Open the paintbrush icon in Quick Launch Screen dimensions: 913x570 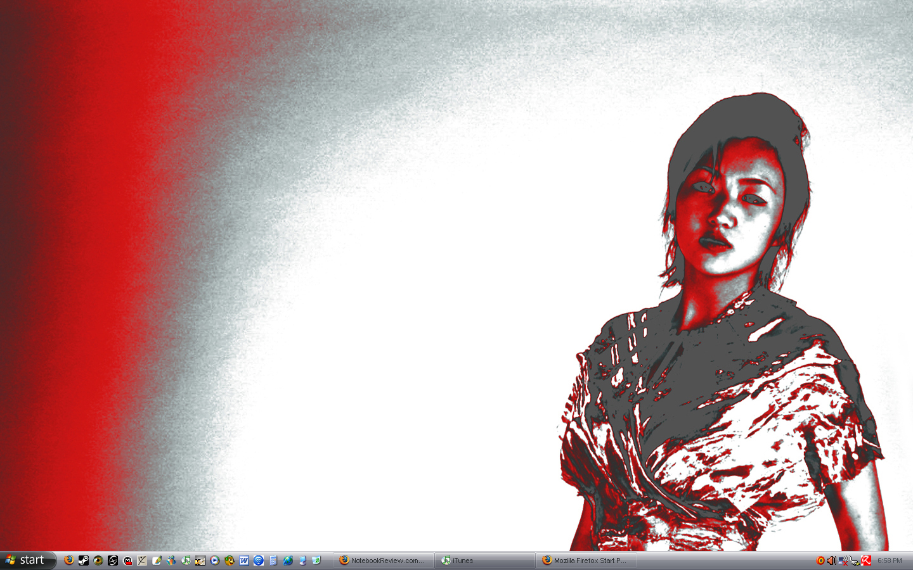point(157,560)
